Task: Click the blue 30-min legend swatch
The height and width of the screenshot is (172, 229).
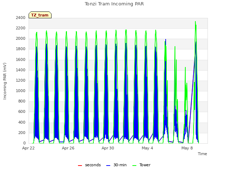Action: pyautogui.click(x=108, y=166)
